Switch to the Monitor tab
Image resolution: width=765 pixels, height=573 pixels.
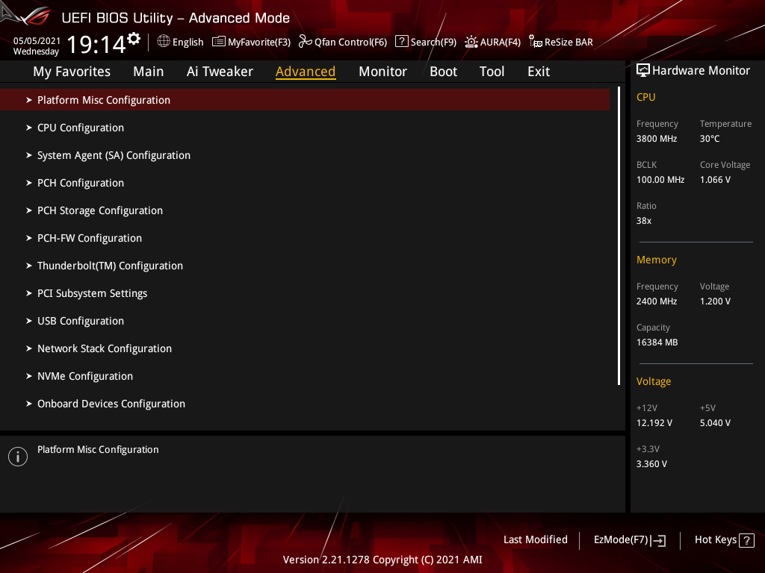[382, 72]
